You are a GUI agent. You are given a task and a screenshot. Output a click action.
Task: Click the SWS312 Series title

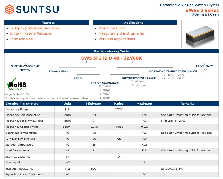tap(202, 10)
